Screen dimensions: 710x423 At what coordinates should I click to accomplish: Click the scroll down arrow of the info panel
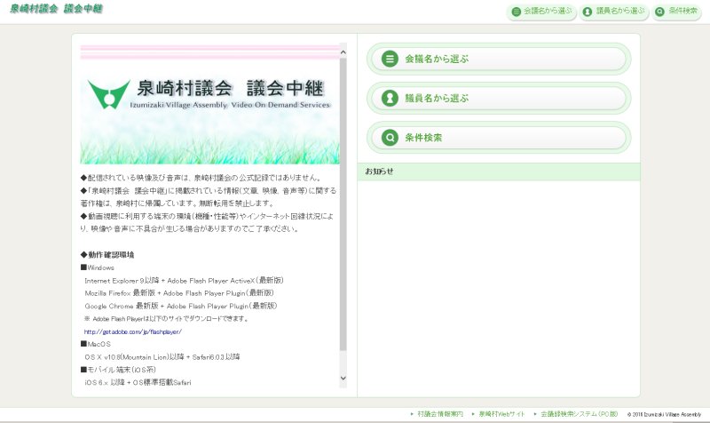343,379
